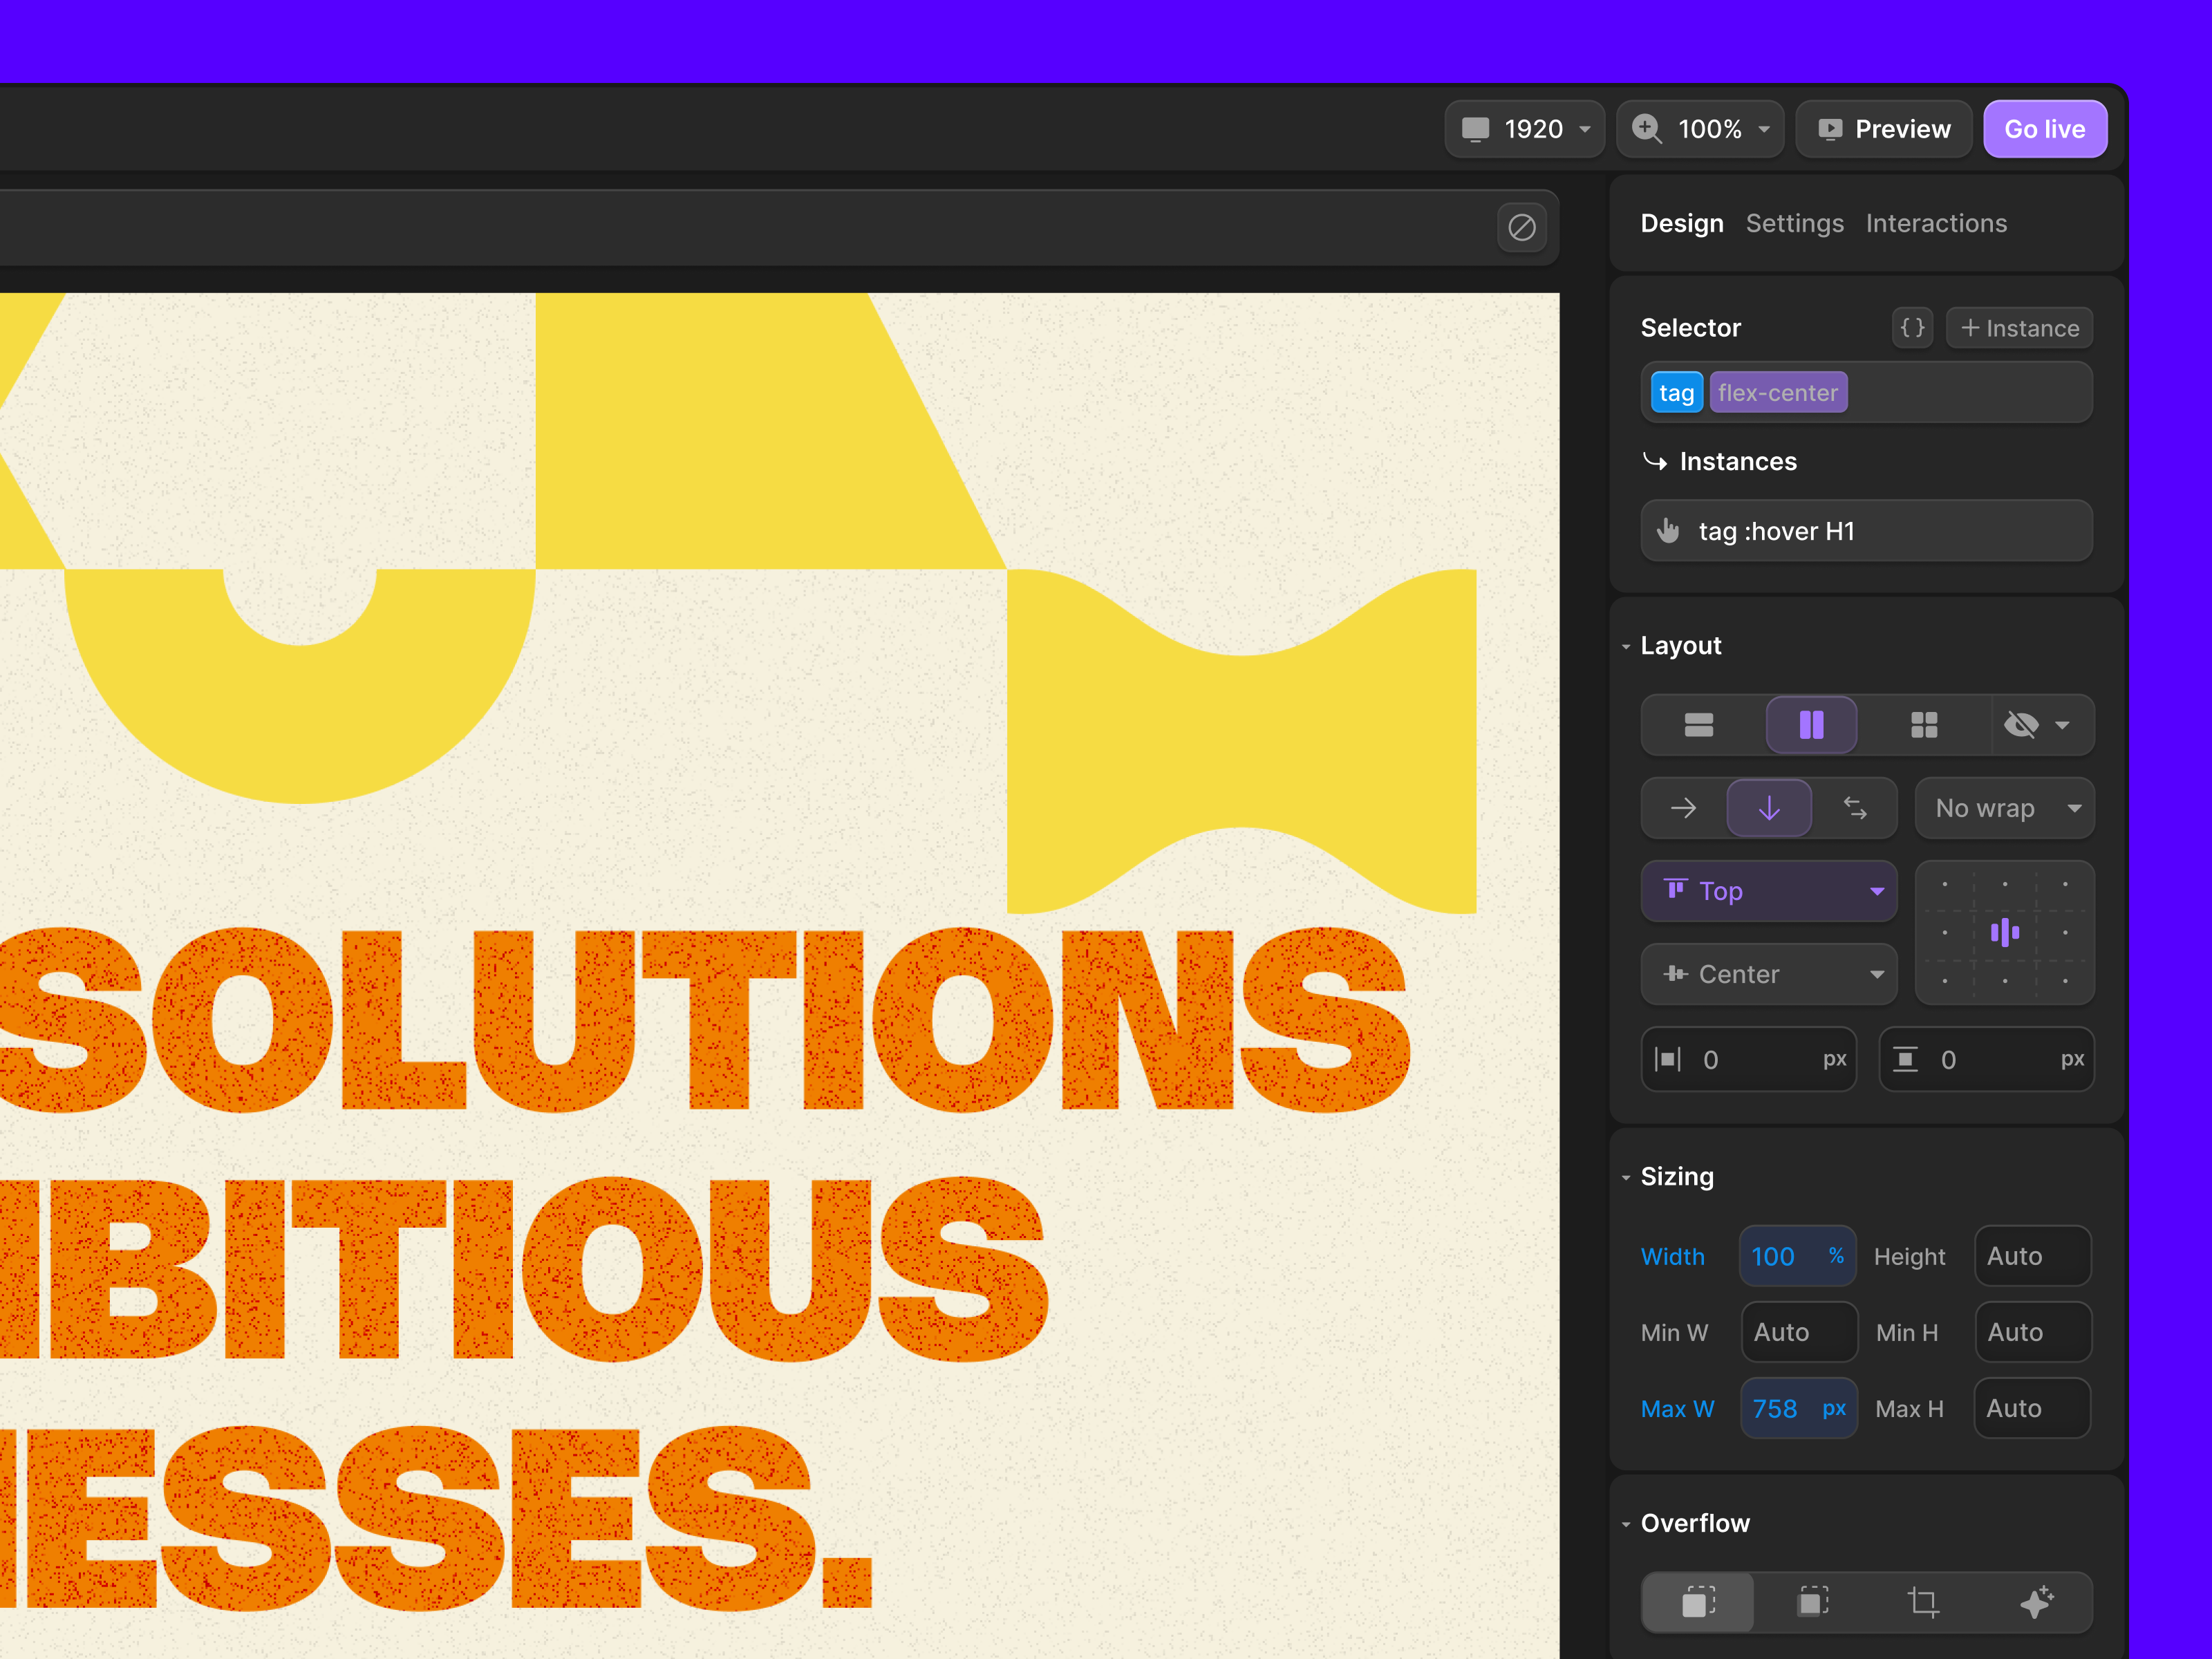Open the 1920 breakpoint dropdown
This screenshot has width=2212, height=1659.
tap(1524, 129)
